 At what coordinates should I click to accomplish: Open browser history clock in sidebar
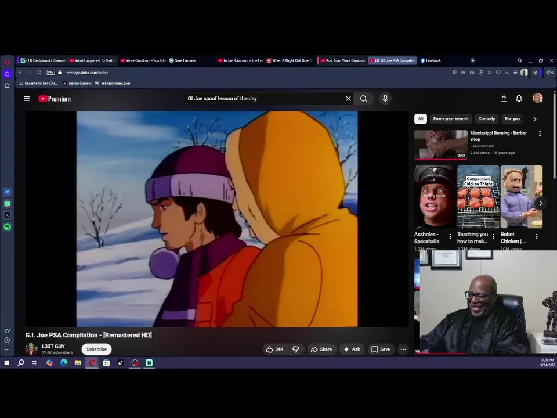coord(7,340)
